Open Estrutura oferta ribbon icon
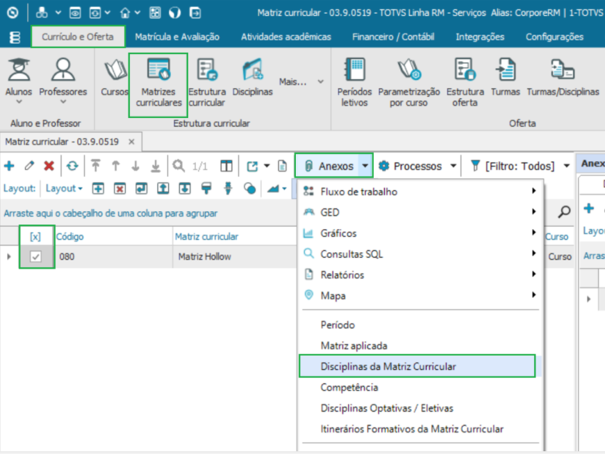Viewport: 605px width, 454px height. tap(465, 82)
